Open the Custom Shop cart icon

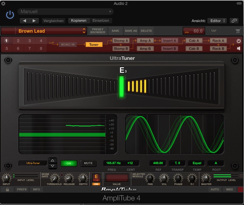pyautogui.click(x=238, y=31)
